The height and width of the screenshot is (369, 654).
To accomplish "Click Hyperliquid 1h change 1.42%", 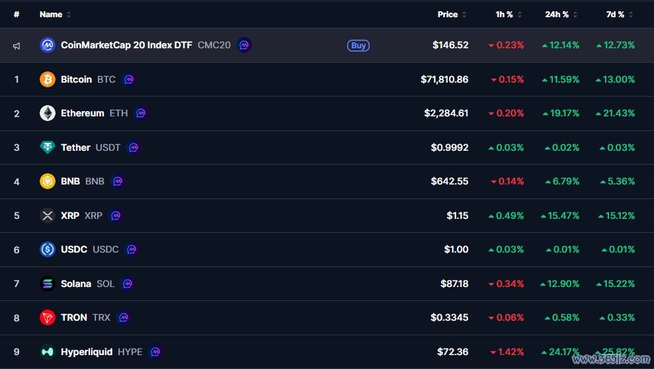I will tap(507, 352).
